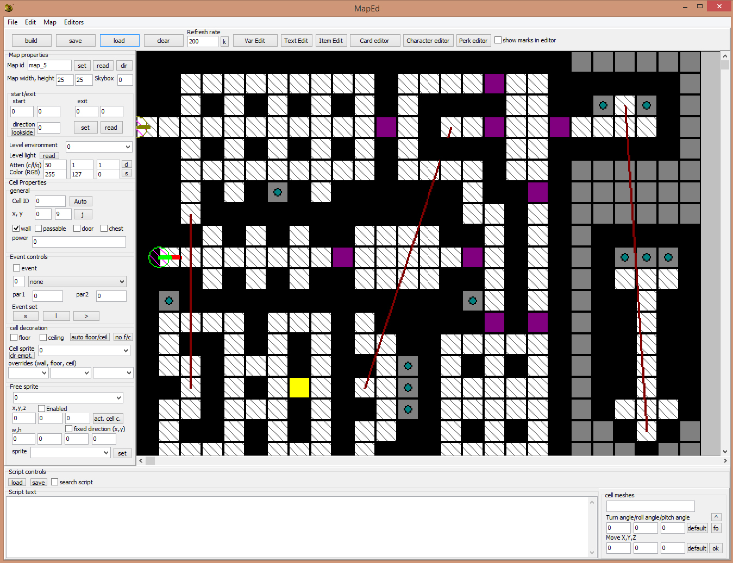Screen dimensions: 733x563
Task: Click the Event set > button
Action: click(x=86, y=316)
